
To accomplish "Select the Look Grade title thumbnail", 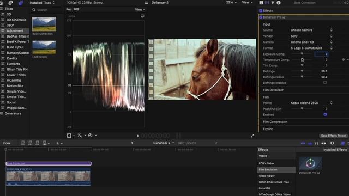I will point(44,47).
